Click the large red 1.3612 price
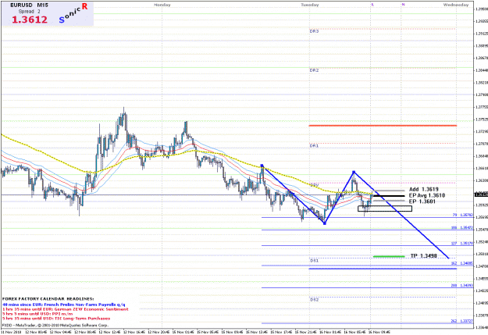 (x=30, y=20)
